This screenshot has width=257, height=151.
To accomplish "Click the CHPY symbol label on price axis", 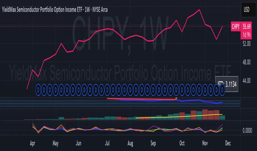I will coord(236,26).
